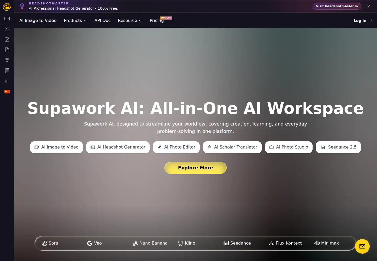The width and height of the screenshot is (377, 261).
Task: Open AI Image to Video nav item
Action: pos(38,20)
